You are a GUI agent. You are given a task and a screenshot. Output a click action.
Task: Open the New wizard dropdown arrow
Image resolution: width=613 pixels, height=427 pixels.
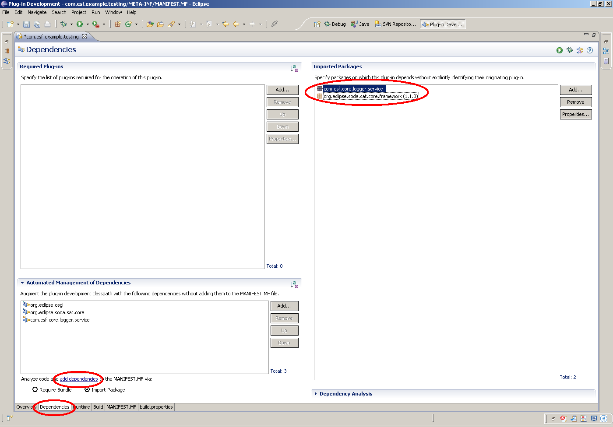[18, 24]
